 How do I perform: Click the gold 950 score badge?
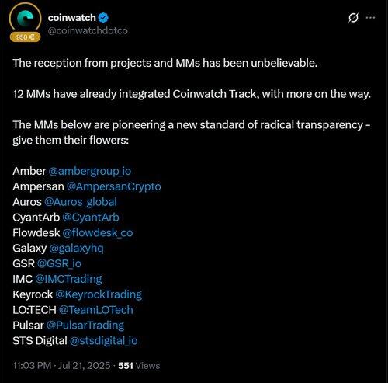coord(26,37)
